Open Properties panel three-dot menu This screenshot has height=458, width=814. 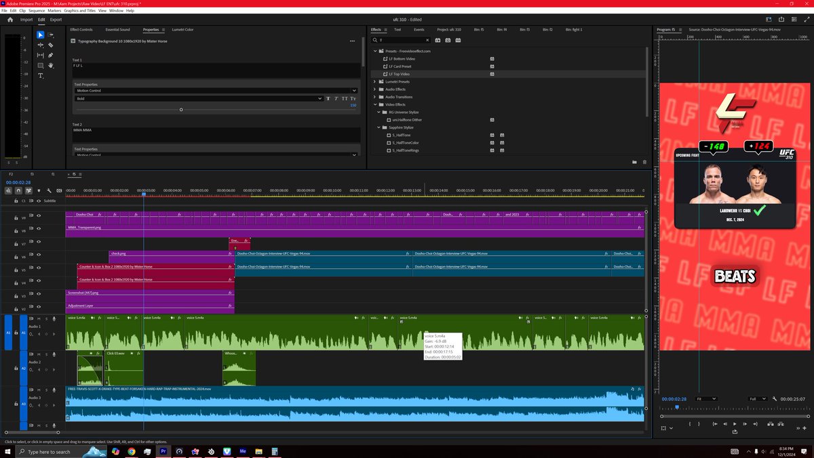[352, 41]
